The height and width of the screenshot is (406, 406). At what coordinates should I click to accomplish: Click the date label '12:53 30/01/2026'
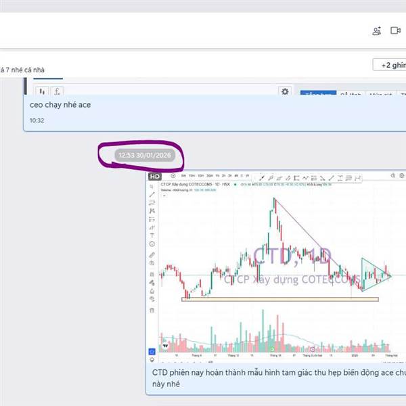pyautogui.click(x=145, y=155)
